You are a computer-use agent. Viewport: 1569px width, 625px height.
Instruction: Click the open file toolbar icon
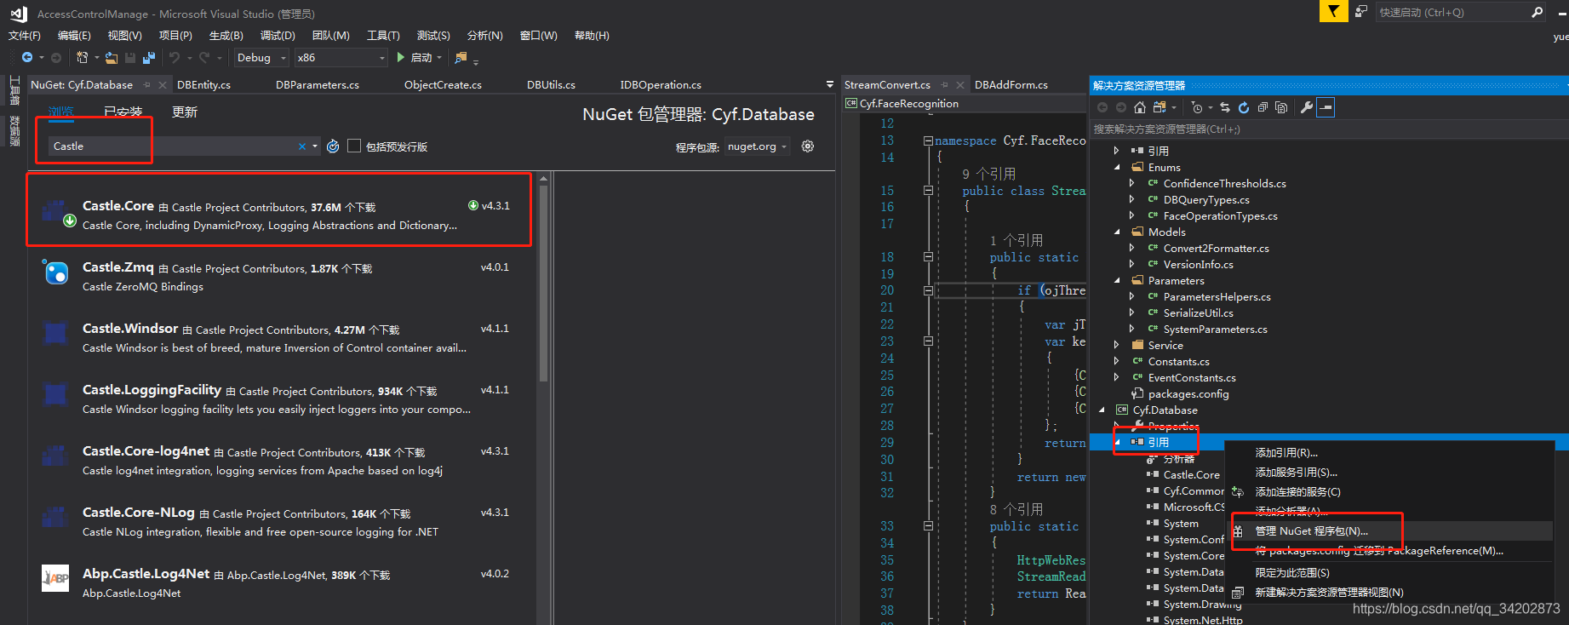tap(112, 57)
